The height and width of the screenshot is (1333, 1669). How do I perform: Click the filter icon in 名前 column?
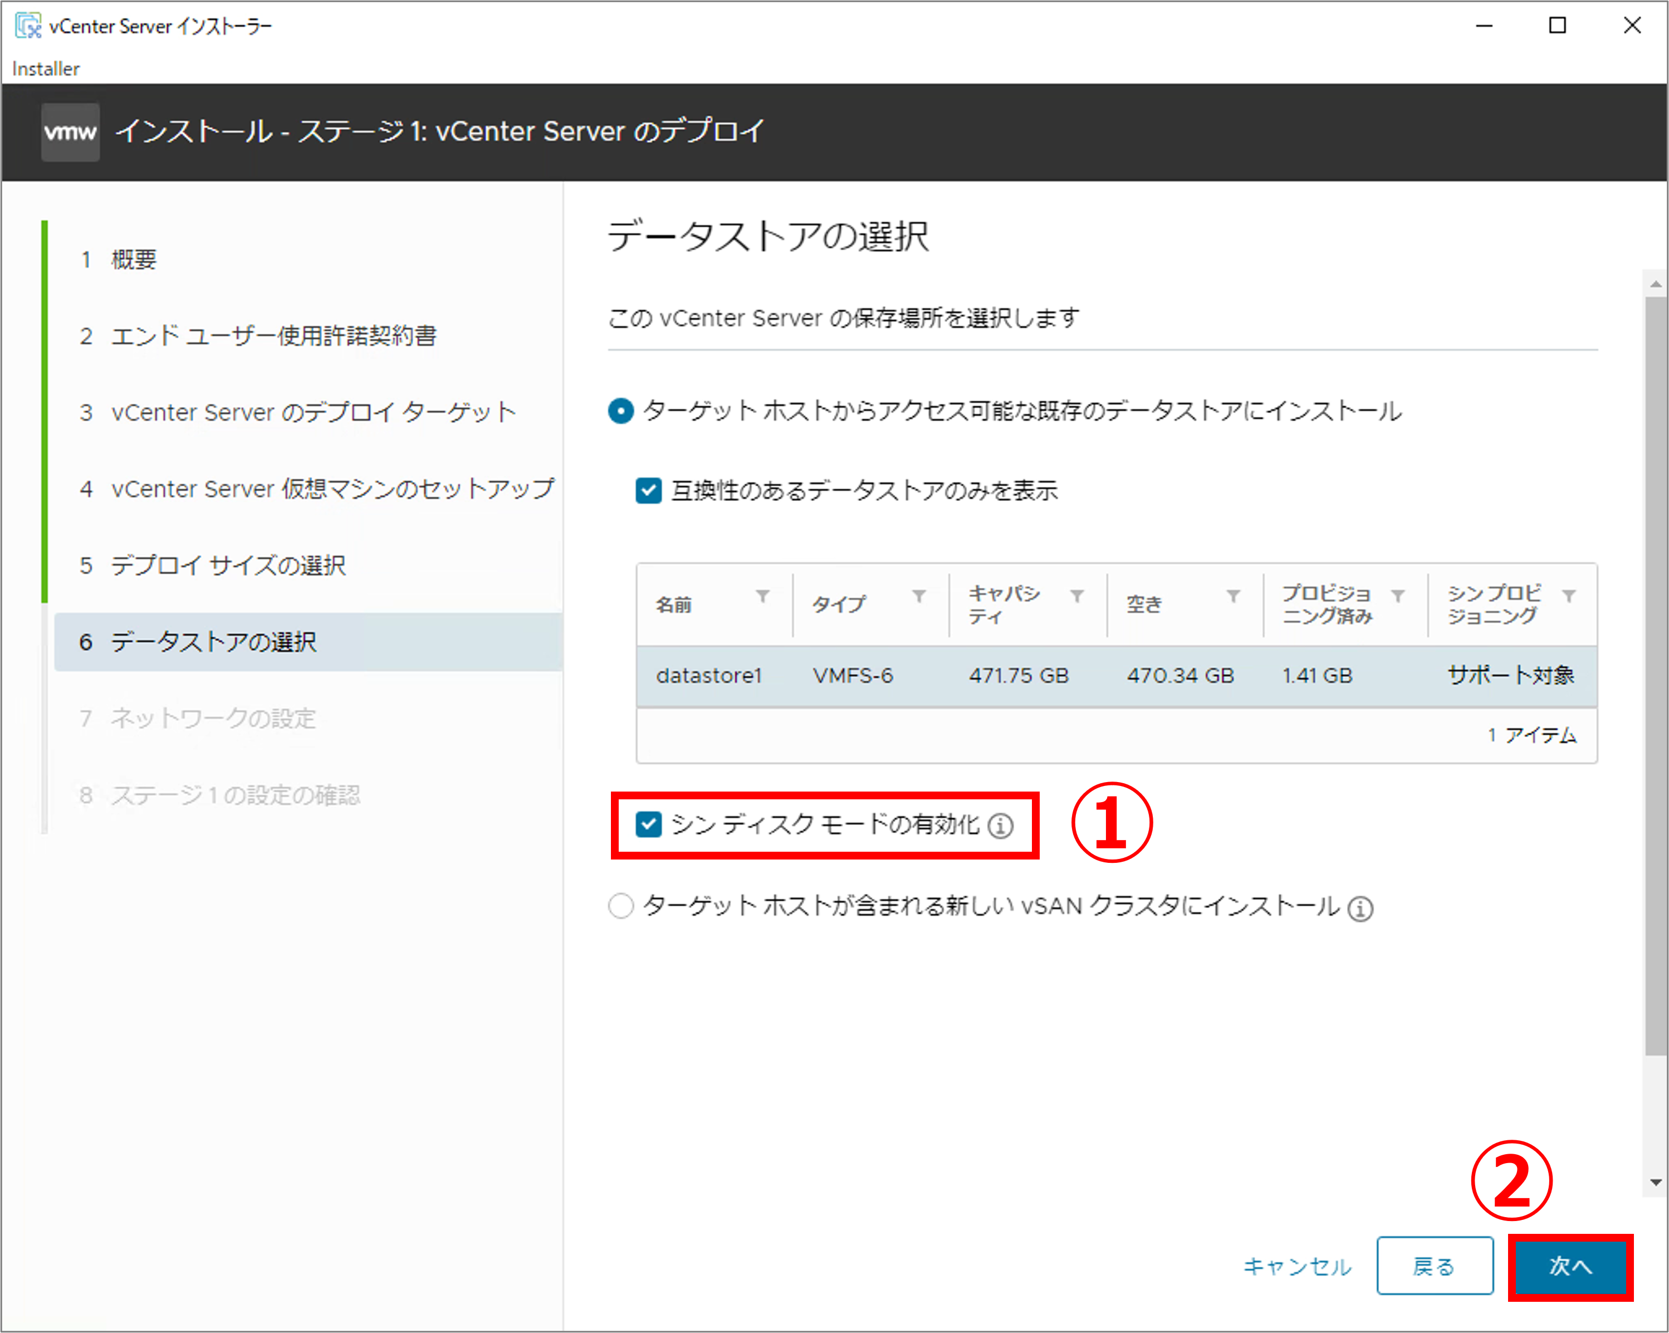(762, 595)
